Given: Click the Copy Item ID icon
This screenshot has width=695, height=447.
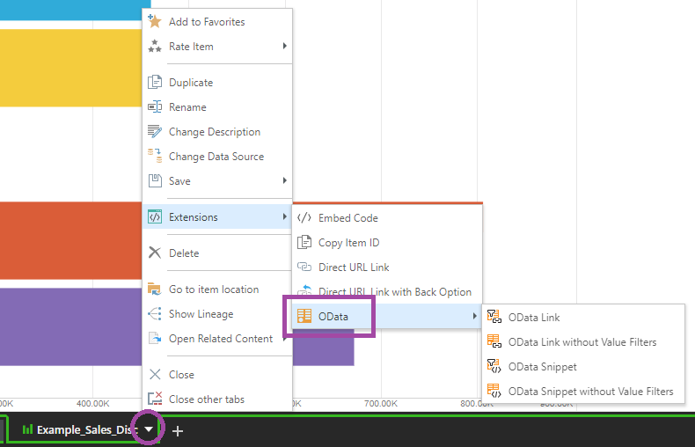Looking at the screenshot, I should pyautogui.click(x=304, y=243).
